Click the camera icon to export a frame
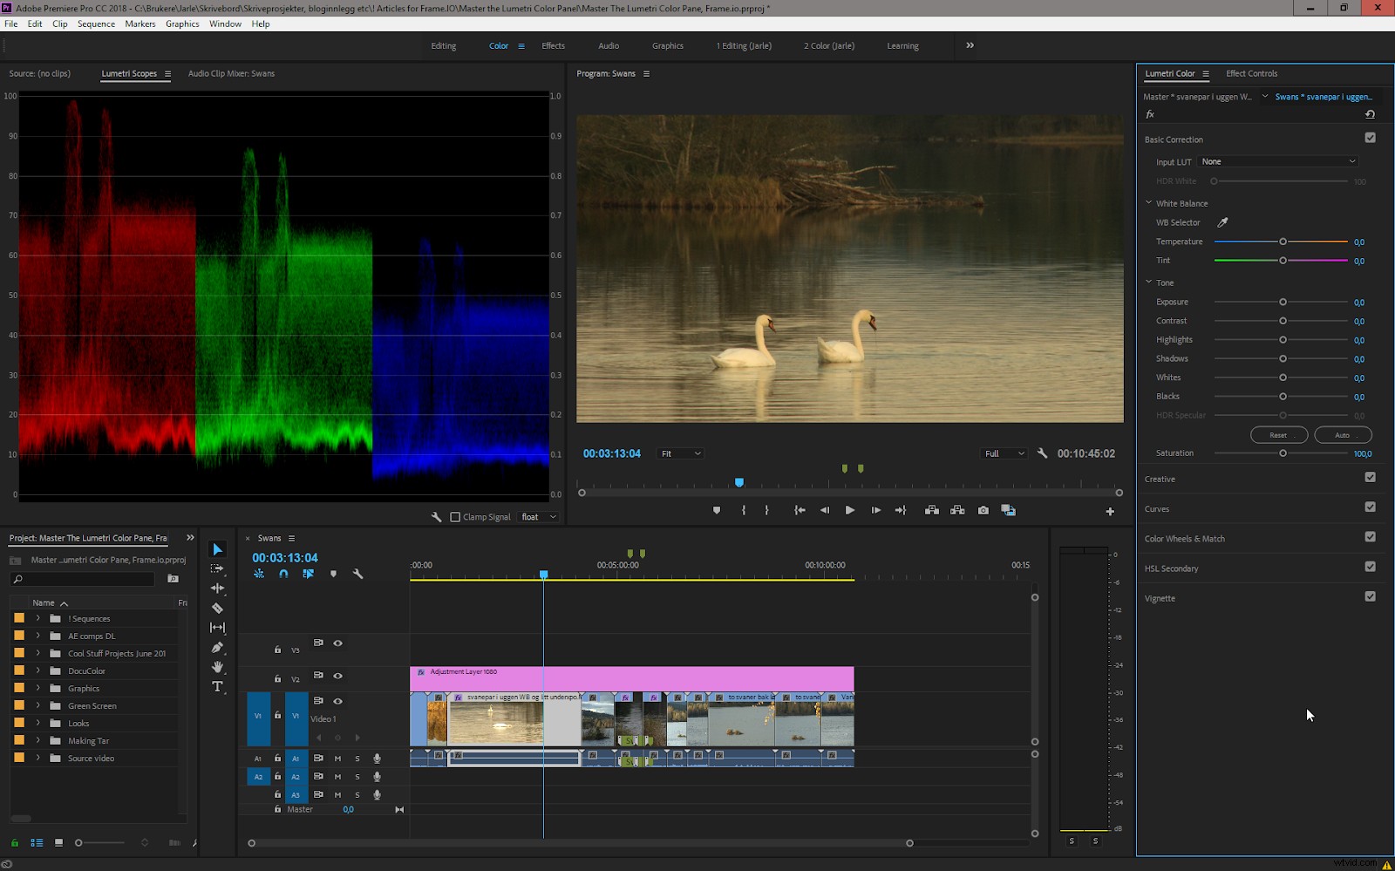This screenshot has height=871, width=1395. [983, 510]
